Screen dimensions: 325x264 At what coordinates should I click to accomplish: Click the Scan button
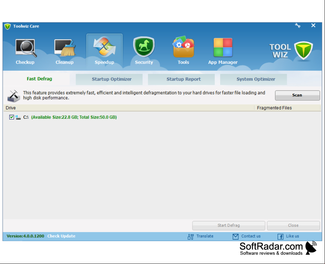298,95
